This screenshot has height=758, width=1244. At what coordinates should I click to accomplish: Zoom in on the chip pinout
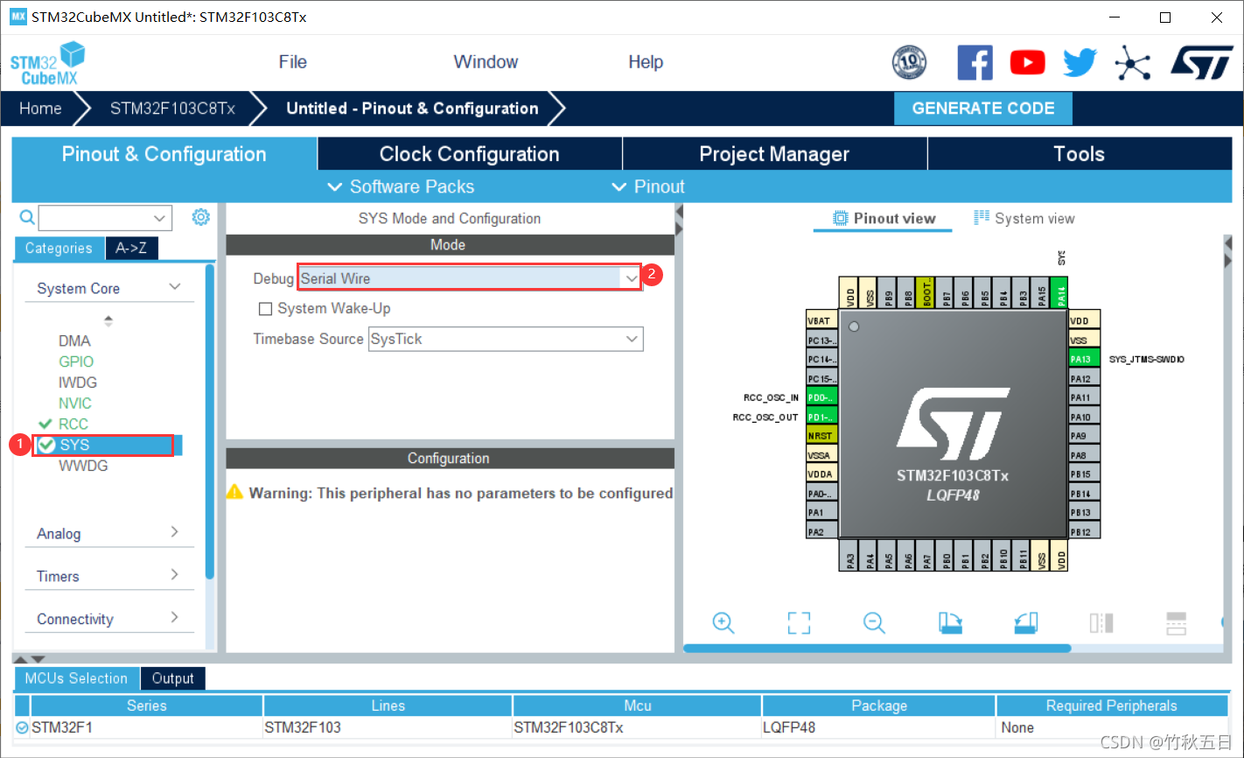click(x=723, y=622)
